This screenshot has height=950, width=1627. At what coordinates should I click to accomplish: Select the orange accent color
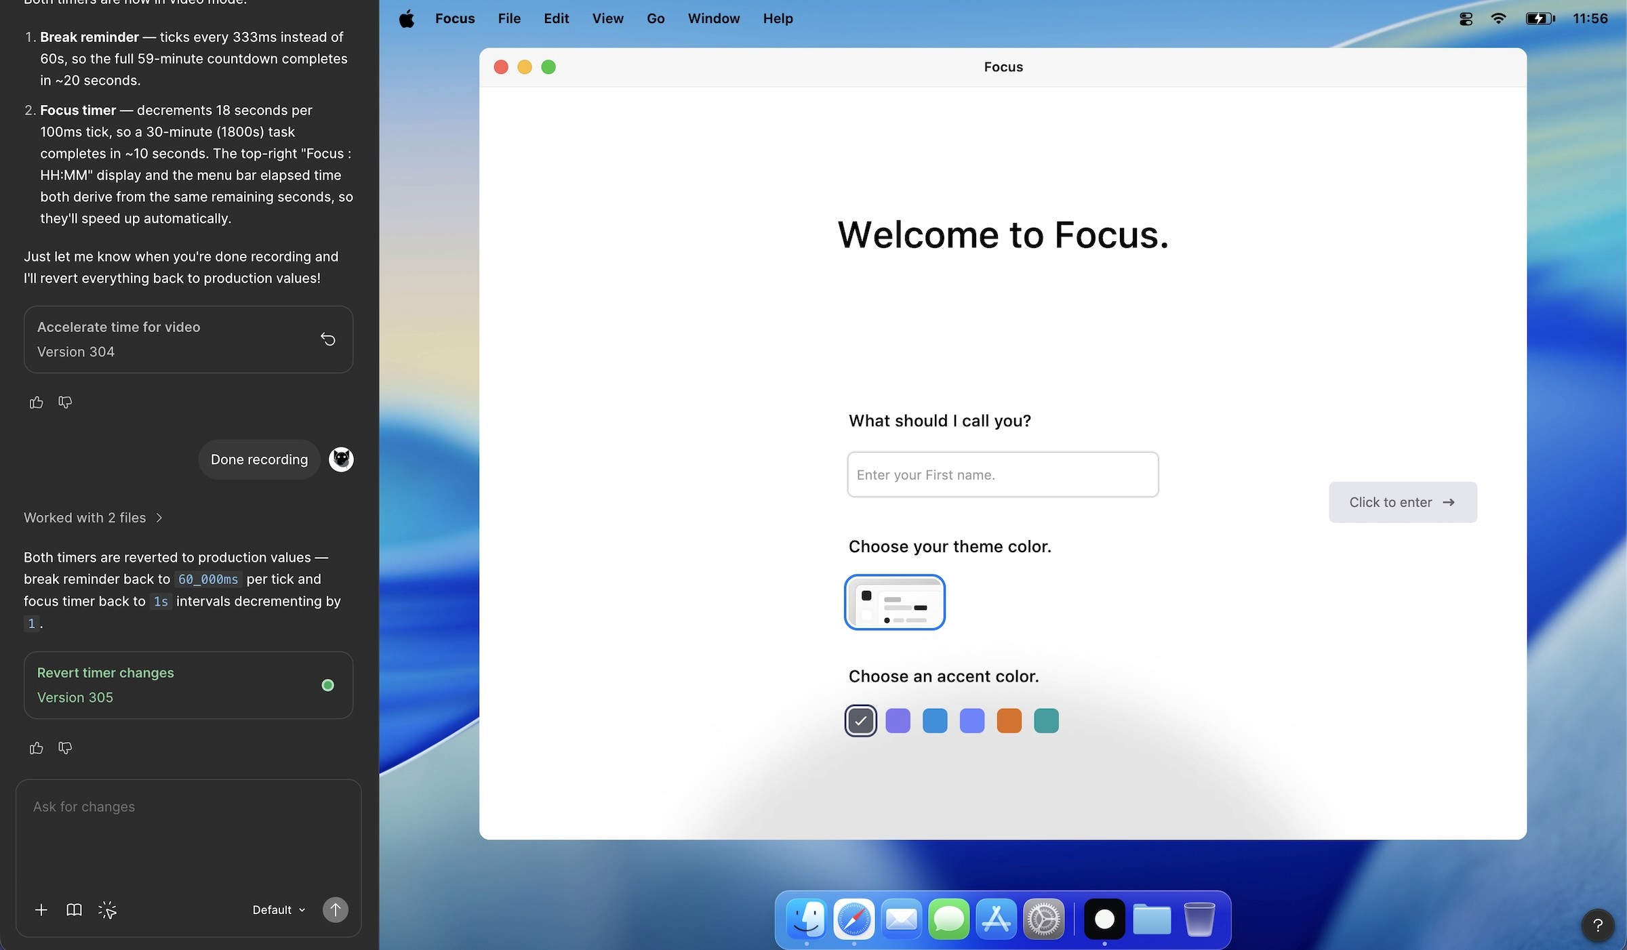(1009, 720)
